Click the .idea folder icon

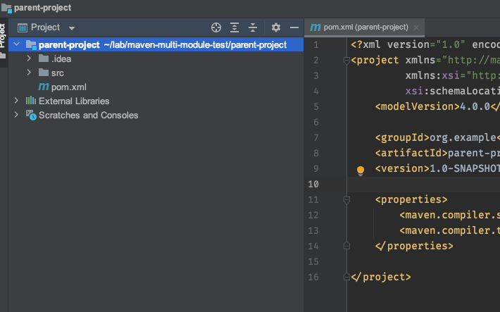[44, 58]
